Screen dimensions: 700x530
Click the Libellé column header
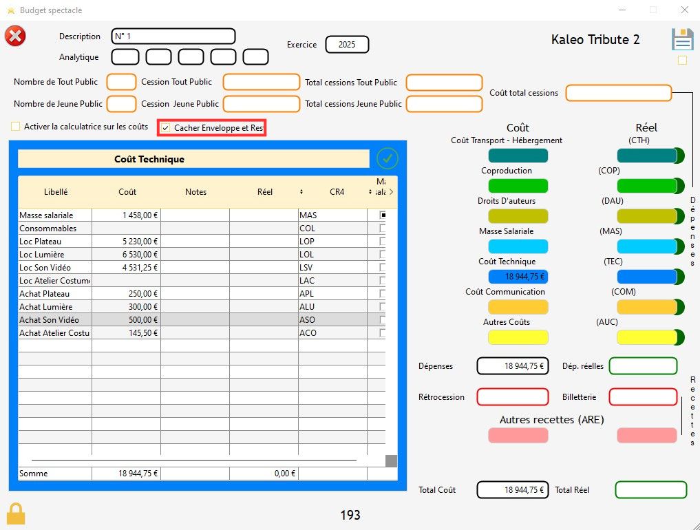[55, 192]
